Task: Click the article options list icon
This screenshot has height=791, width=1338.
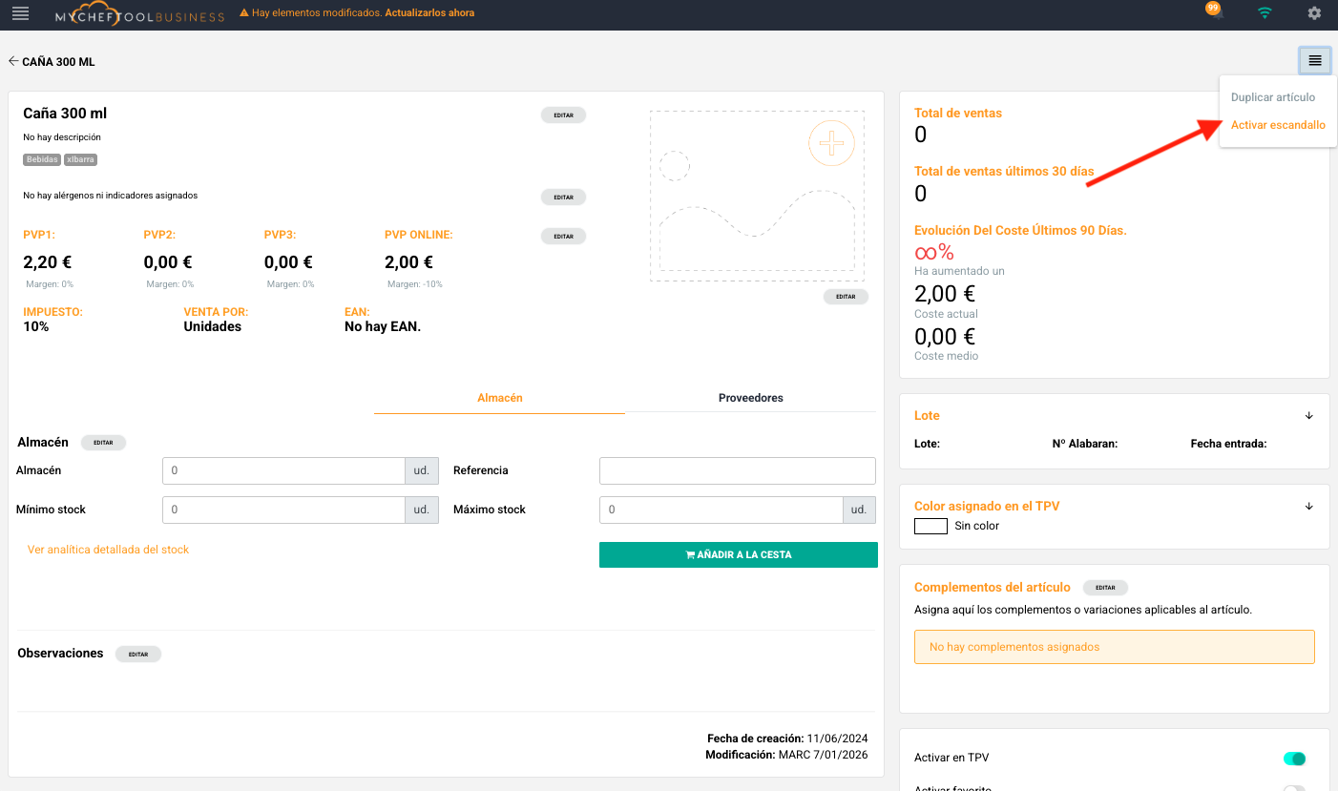Action: (1314, 60)
